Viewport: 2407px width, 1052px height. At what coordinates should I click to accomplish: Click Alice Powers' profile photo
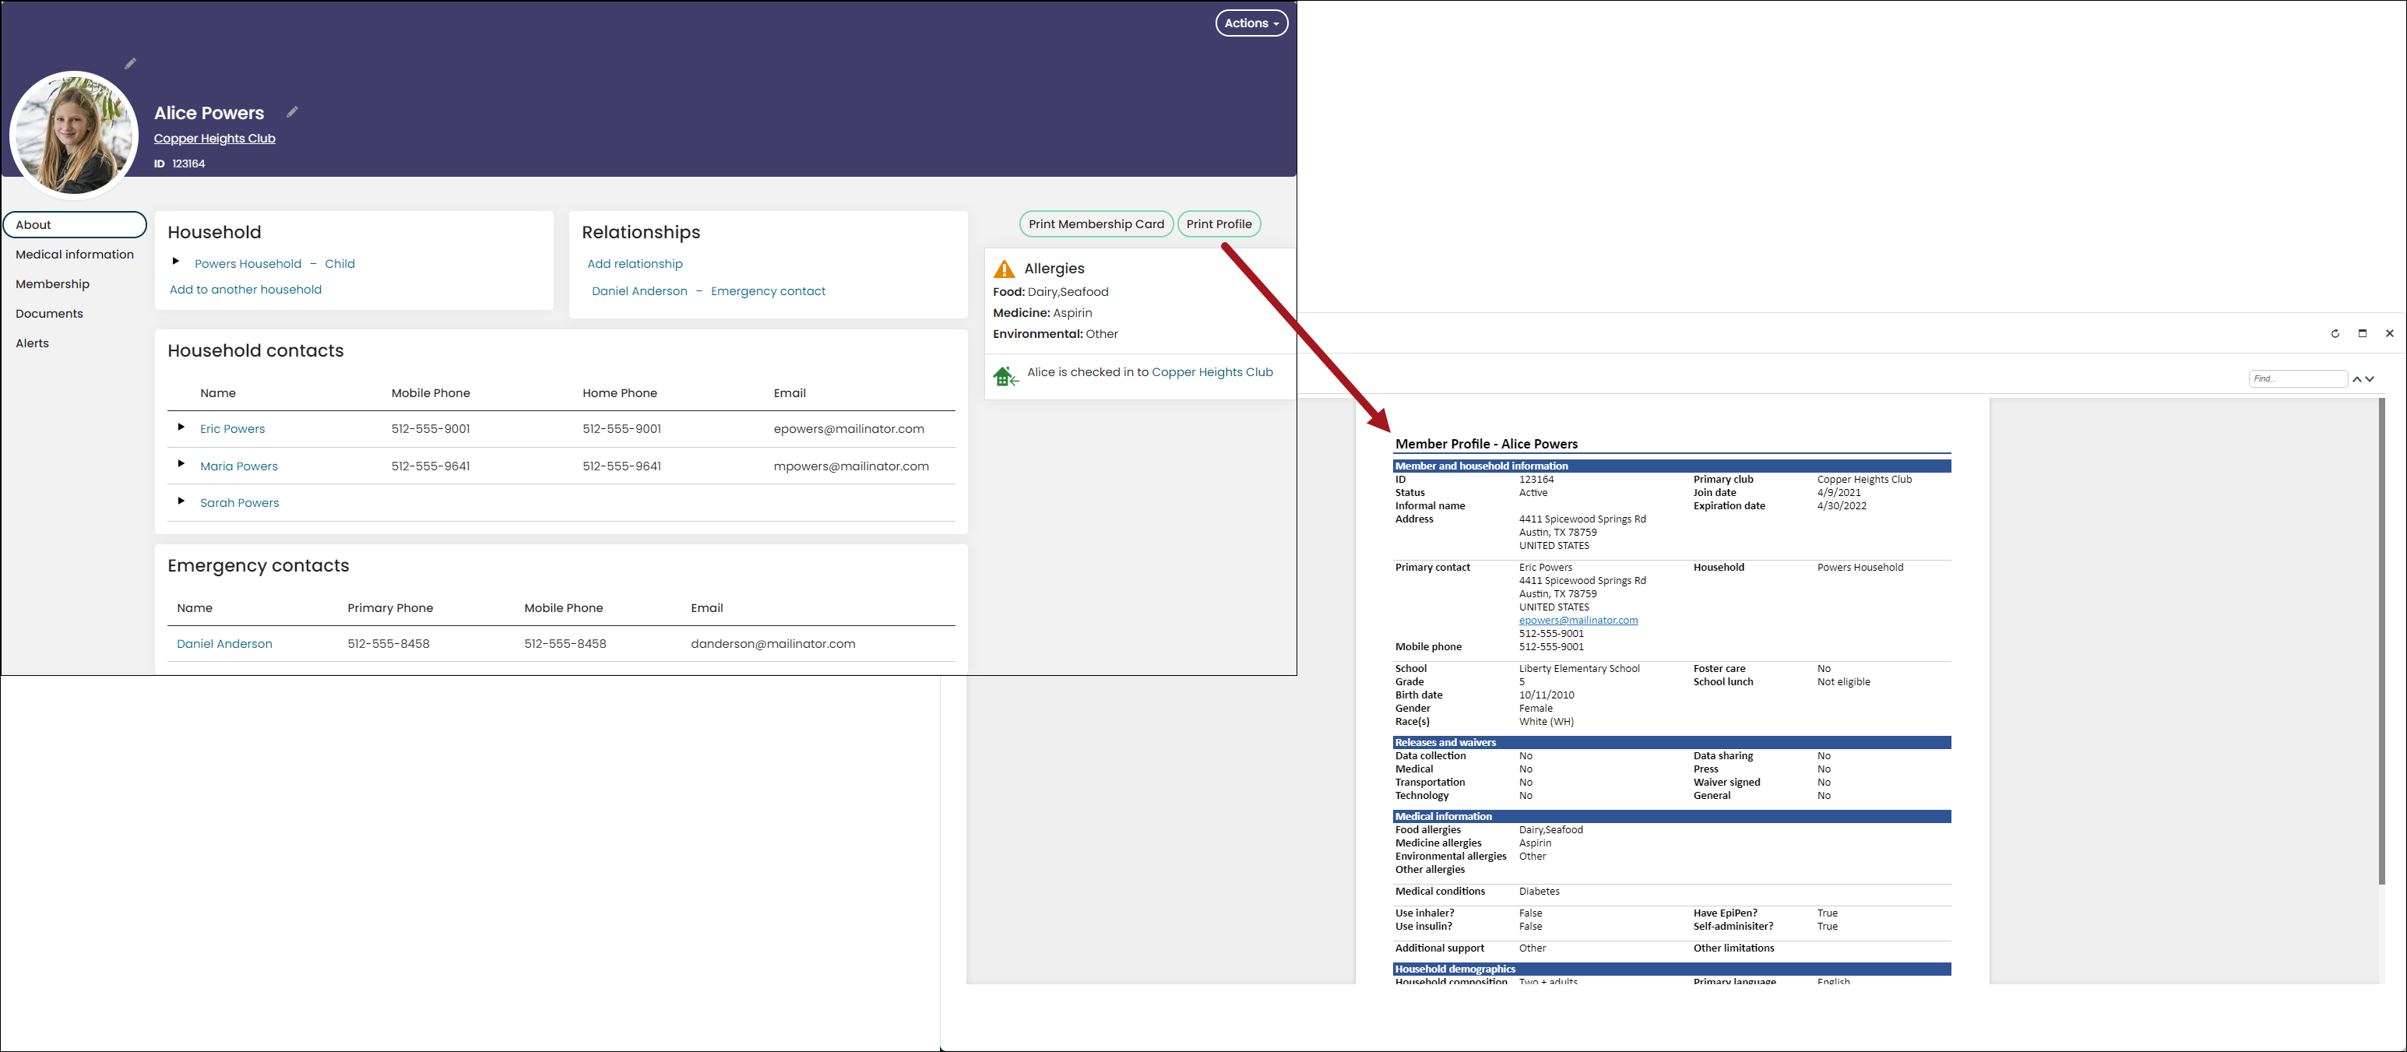pyautogui.click(x=74, y=135)
